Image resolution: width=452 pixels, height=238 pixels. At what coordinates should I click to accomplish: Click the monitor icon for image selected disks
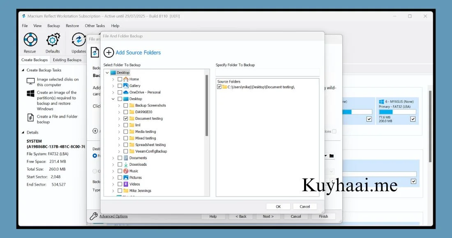[30, 81]
